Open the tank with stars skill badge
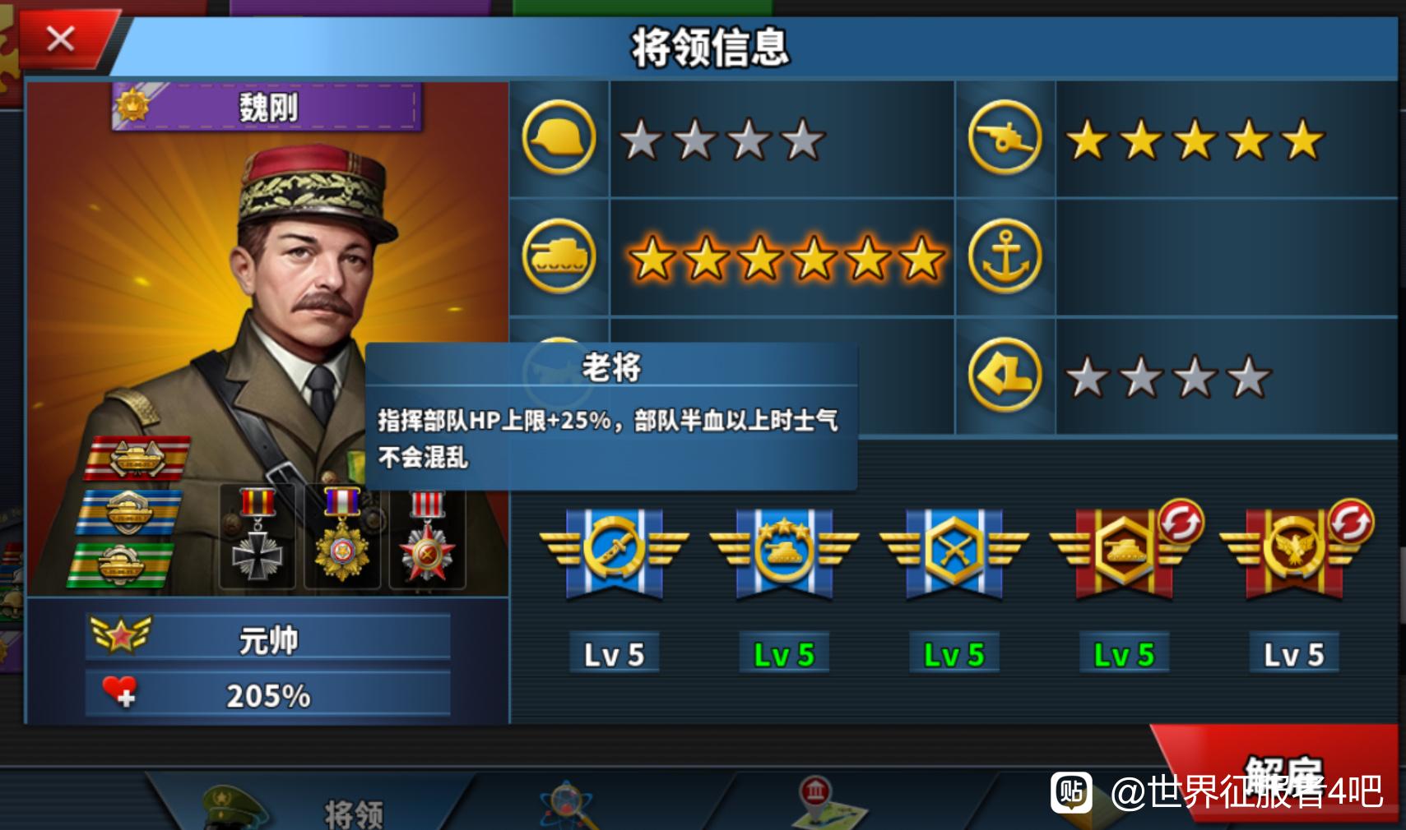The image size is (1406, 830). (784, 552)
